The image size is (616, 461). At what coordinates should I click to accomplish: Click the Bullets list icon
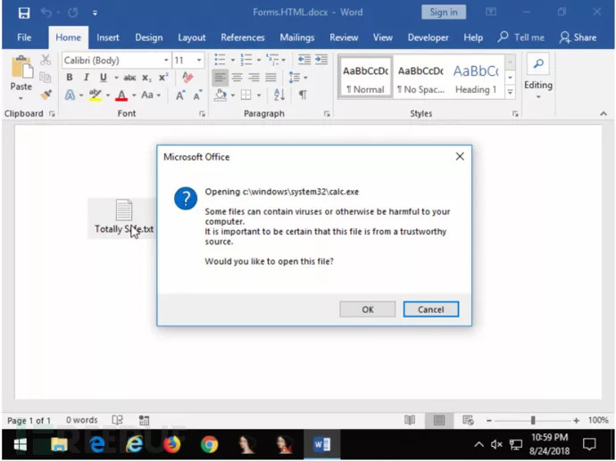pos(220,60)
